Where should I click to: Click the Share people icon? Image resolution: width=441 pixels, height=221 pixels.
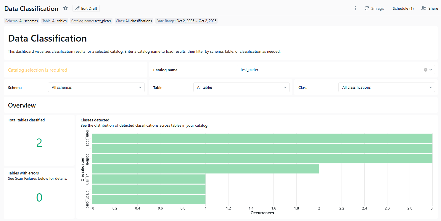(x=424, y=8)
